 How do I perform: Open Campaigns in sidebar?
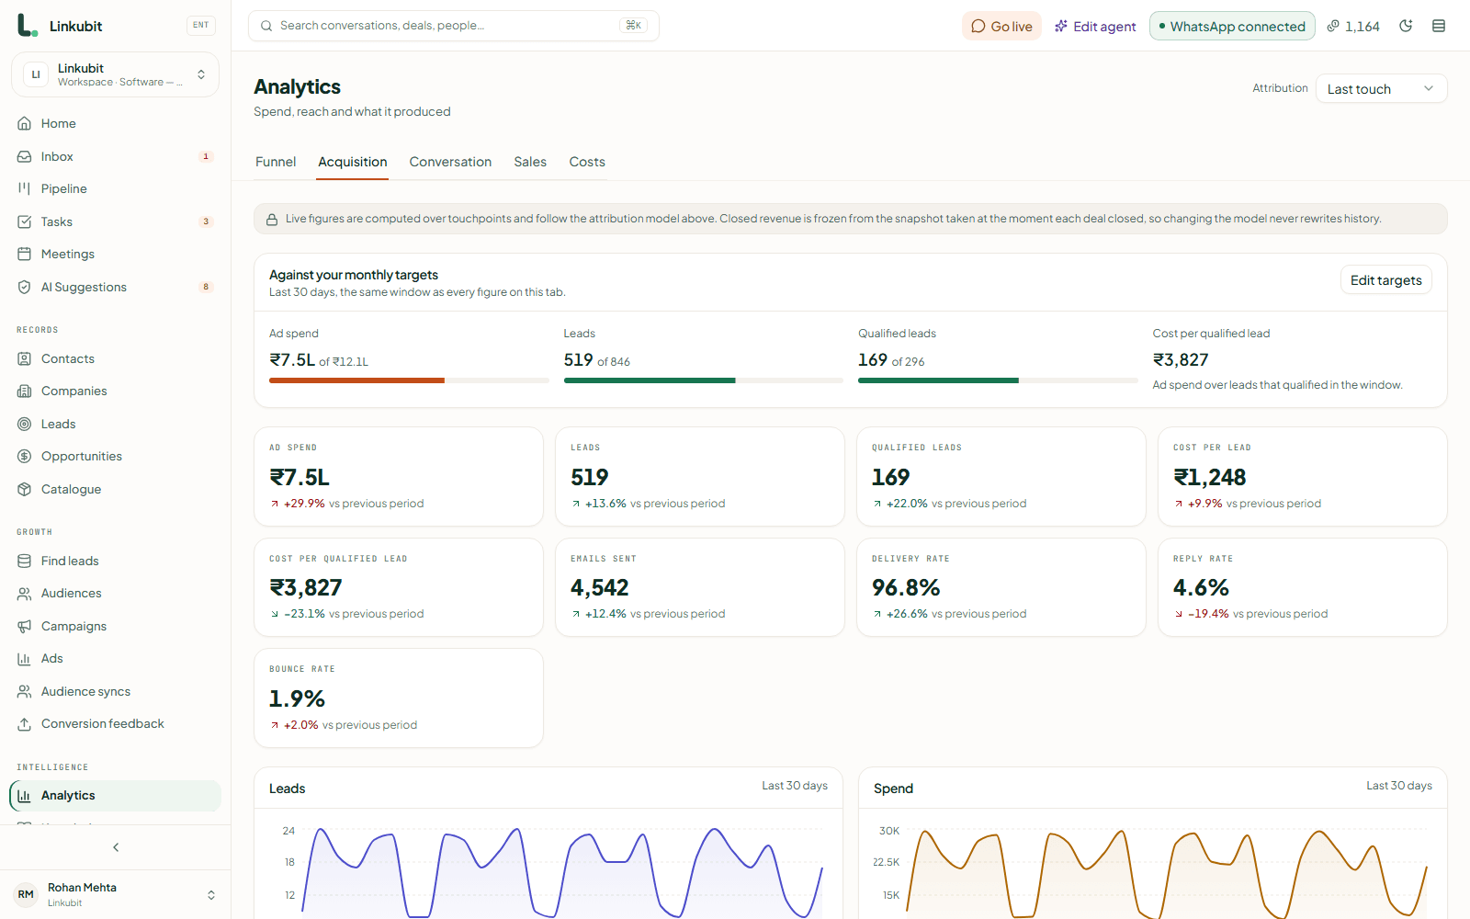115,626
